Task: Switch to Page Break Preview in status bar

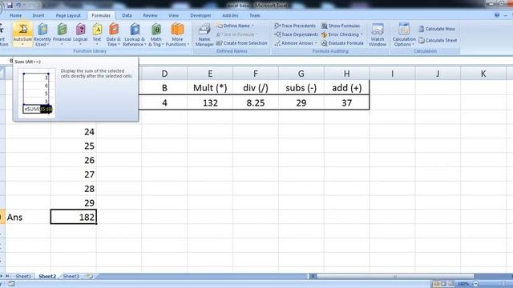Action: (450, 284)
